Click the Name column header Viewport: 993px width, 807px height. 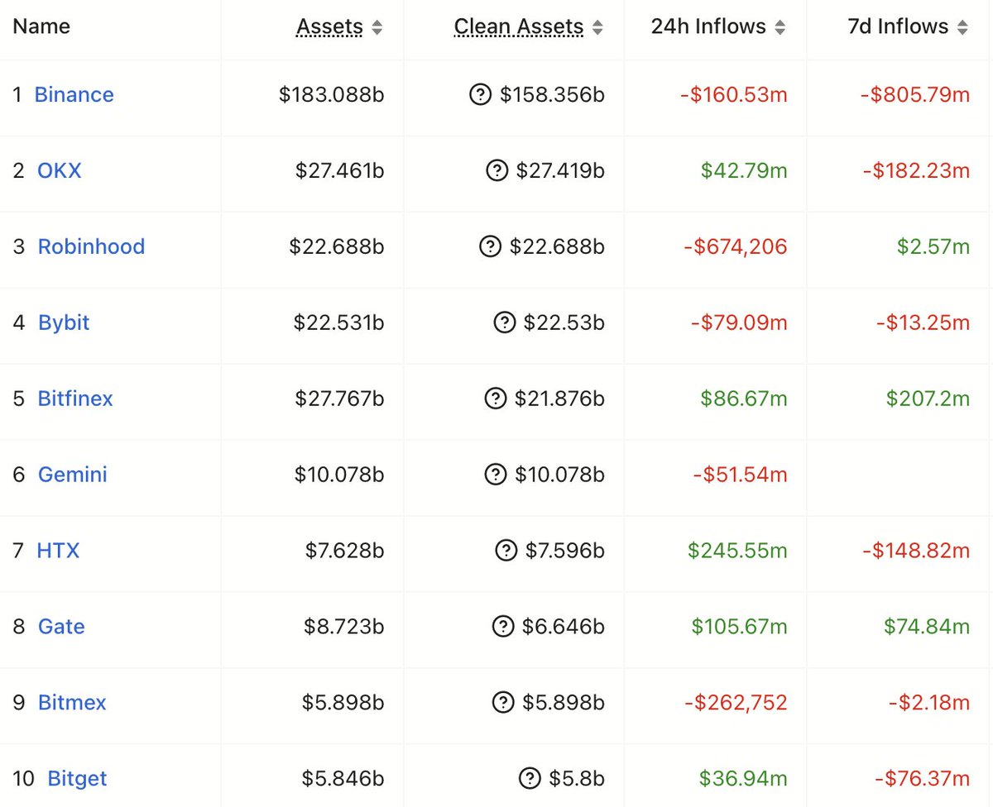click(x=41, y=26)
